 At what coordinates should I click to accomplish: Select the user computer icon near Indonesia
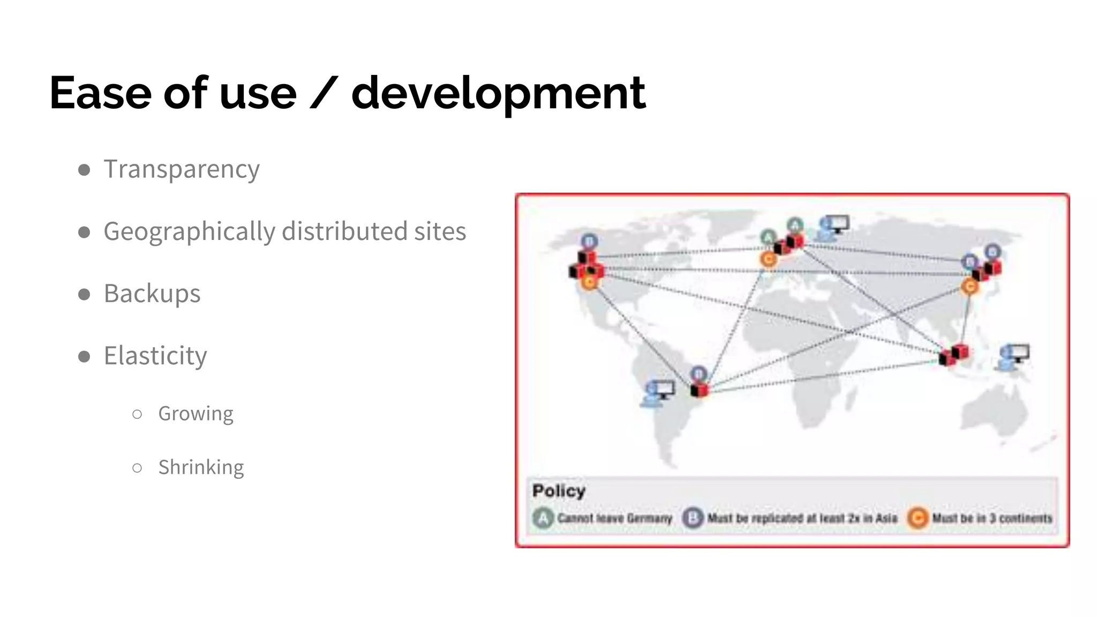point(1013,357)
